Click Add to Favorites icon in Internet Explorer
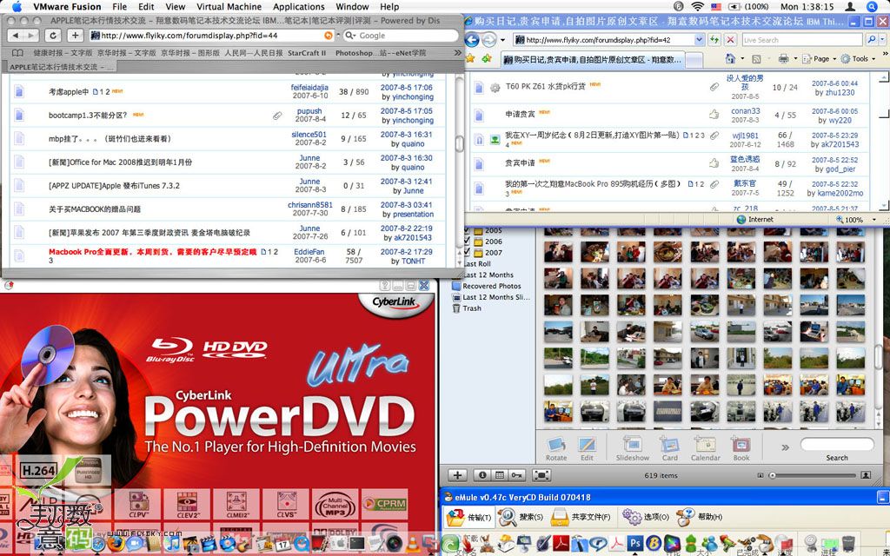This screenshot has height=556, width=890. coord(487,58)
